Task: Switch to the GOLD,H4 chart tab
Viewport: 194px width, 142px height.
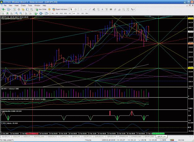Action: tap(16, 136)
